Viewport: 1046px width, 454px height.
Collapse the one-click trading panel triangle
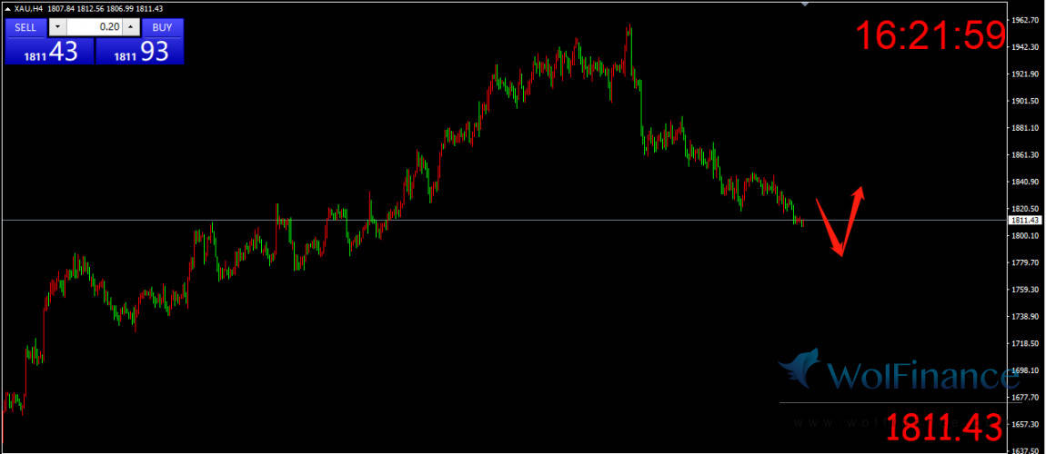click(x=6, y=9)
